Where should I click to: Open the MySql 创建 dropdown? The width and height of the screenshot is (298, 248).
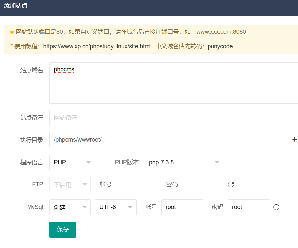(70, 207)
